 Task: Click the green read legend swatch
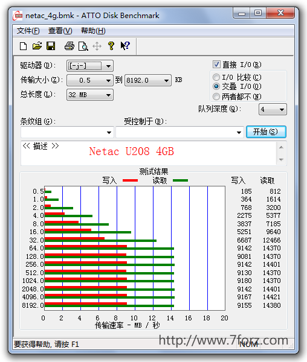pyautogui.click(x=180, y=180)
